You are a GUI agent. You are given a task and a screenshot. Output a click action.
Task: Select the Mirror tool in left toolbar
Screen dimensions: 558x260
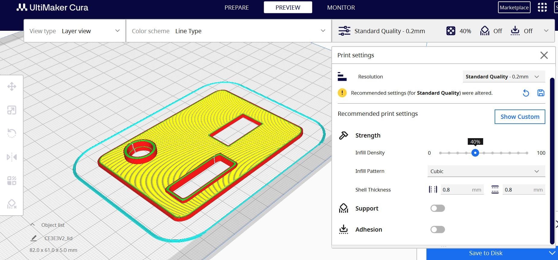click(x=12, y=157)
